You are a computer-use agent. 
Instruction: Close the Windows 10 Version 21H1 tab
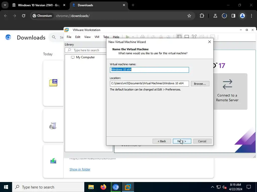click(64, 5)
